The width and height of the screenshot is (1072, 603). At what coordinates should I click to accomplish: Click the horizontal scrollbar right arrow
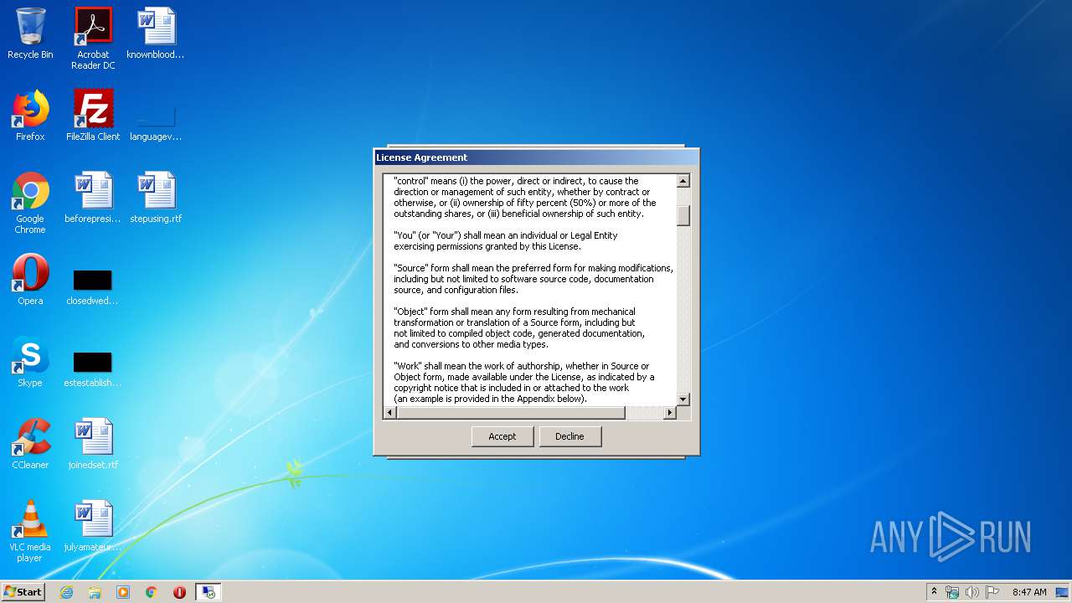669,413
